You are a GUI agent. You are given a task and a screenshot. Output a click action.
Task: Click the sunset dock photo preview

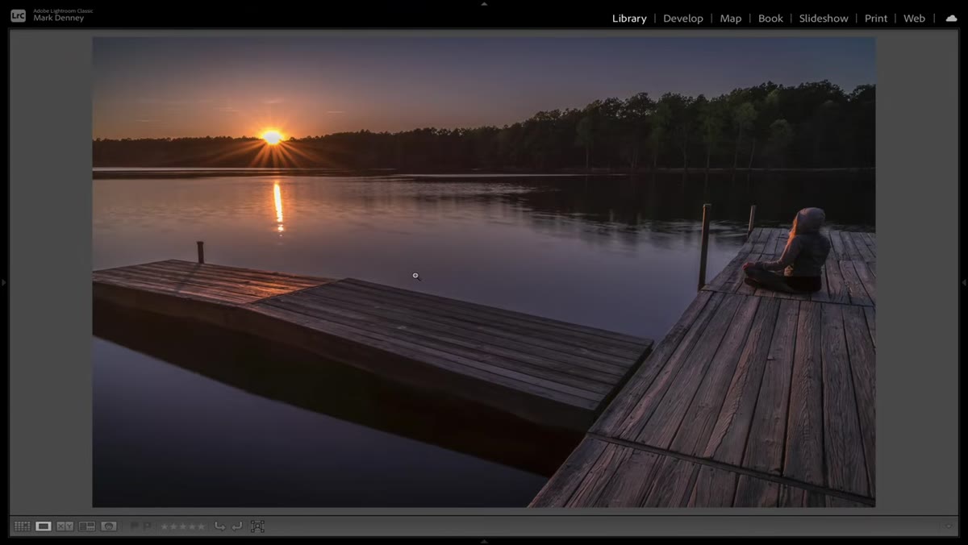coord(484,272)
